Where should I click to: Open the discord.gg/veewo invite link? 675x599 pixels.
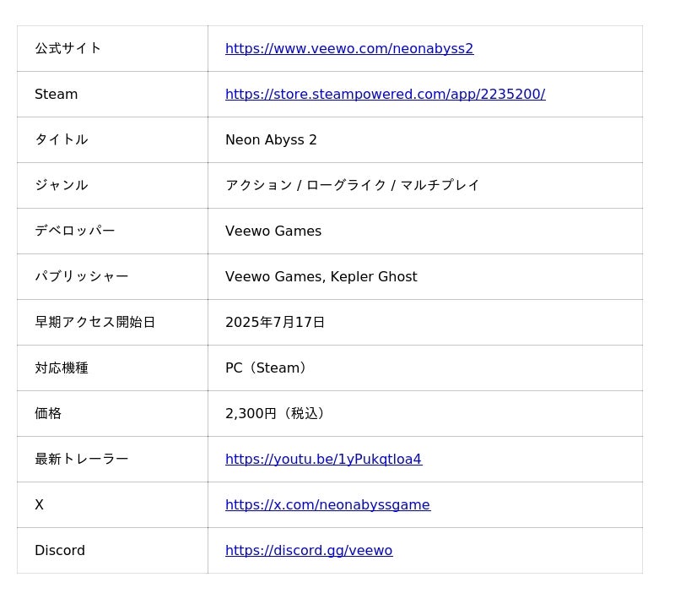click(x=308, y=551)
